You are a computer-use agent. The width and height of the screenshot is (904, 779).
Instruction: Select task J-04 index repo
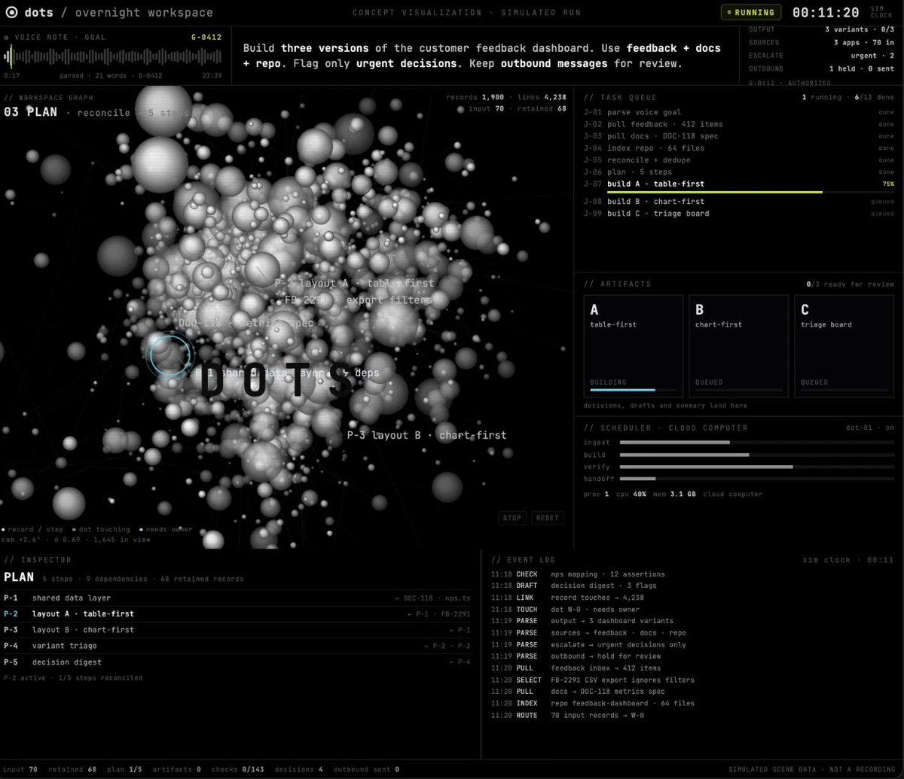tap(739, 148)
